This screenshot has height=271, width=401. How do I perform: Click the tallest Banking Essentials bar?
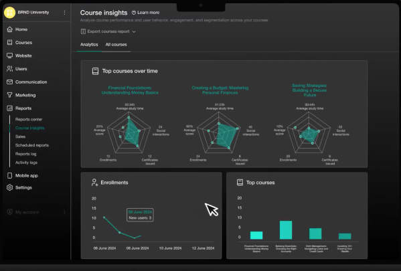click(x=286, y=230)
